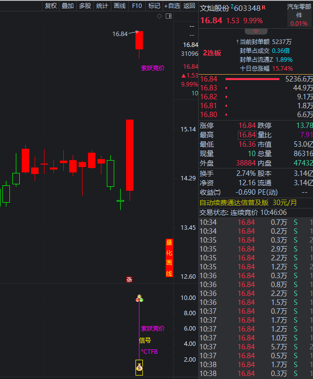Image resolution: width=313 pixels, height=379 pixels.
Task: Open the 多股 view
Action: pyautogui.click(x=85, y=5)
